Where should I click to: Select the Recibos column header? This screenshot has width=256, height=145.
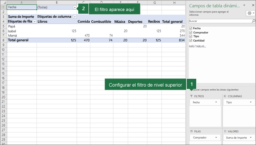coord(154,22)
